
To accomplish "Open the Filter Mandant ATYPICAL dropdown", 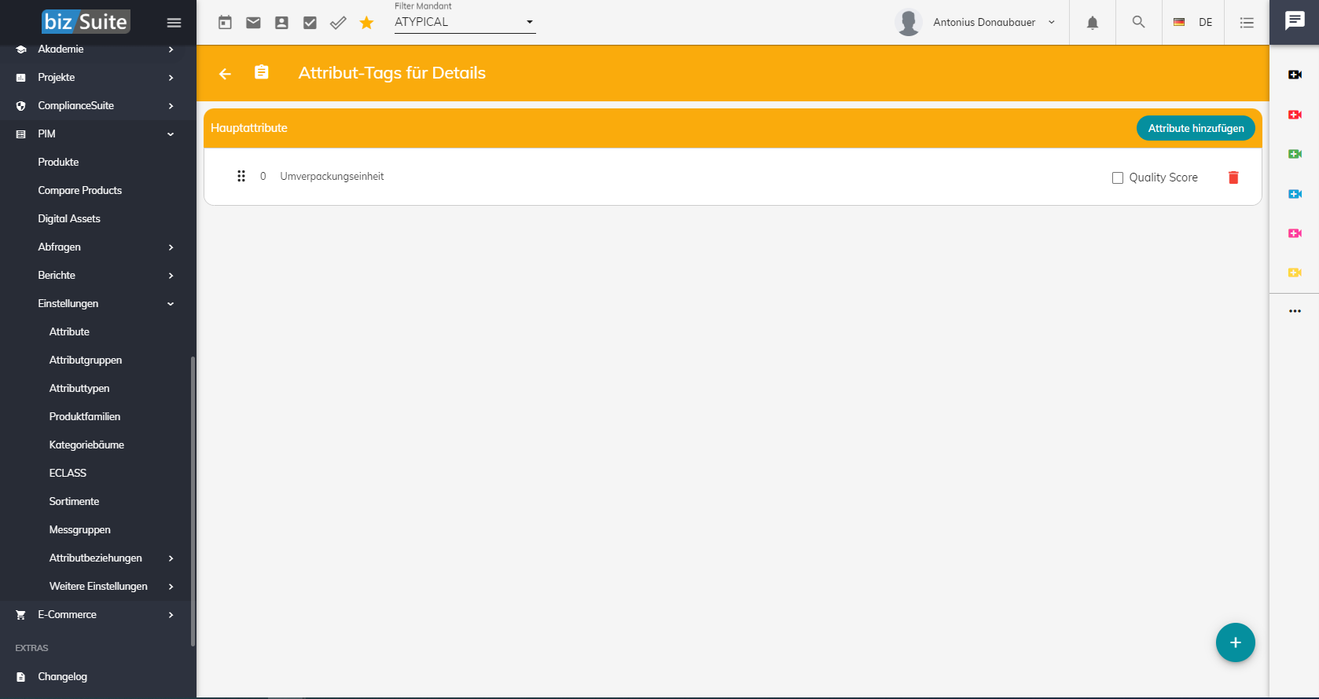I will tap(465, 22).
